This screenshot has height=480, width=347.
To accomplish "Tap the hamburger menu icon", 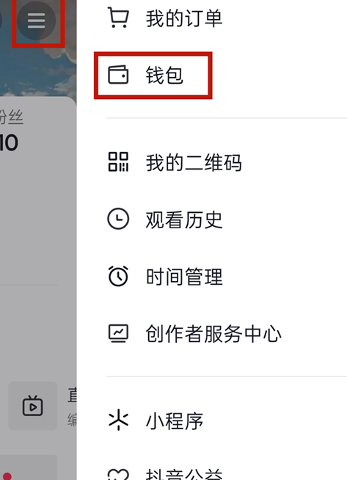I will coord(36,21).
